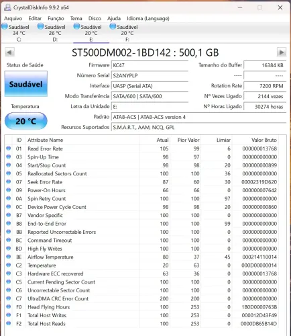This screenshot has width=291, height=336.
Task: Click status icon for Device Power Cycle Count
Action: click(x=9, y=206)
